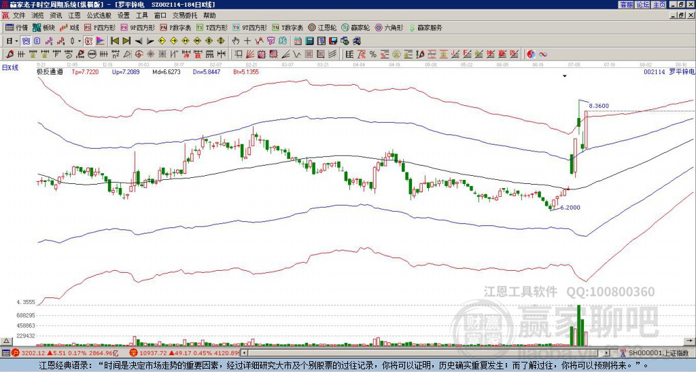Image resolution: width=696 pixels, height=372 pixels.
Task: Click the 10937.72 index value in status bar
Action: (154, 353)
